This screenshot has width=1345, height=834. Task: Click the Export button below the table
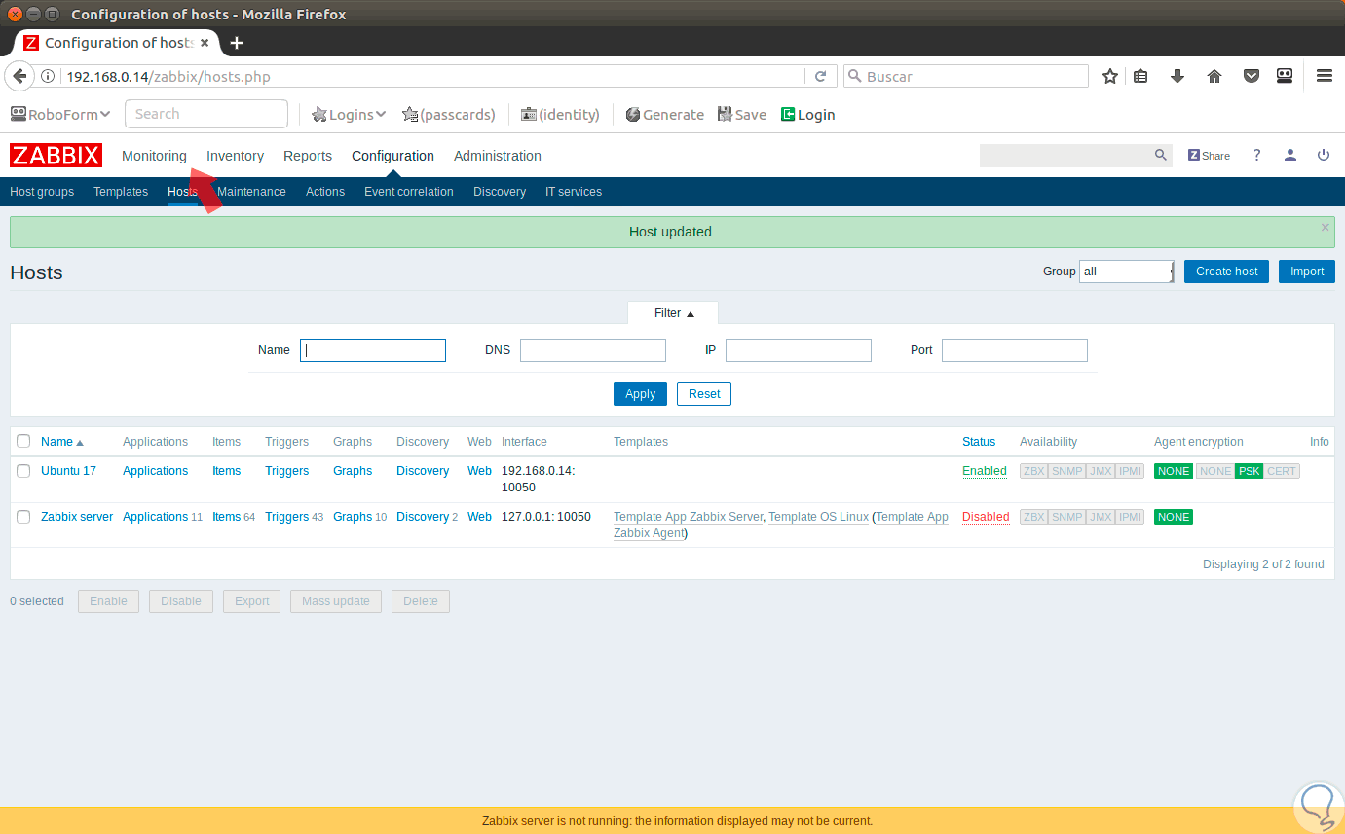coord(251,601)
